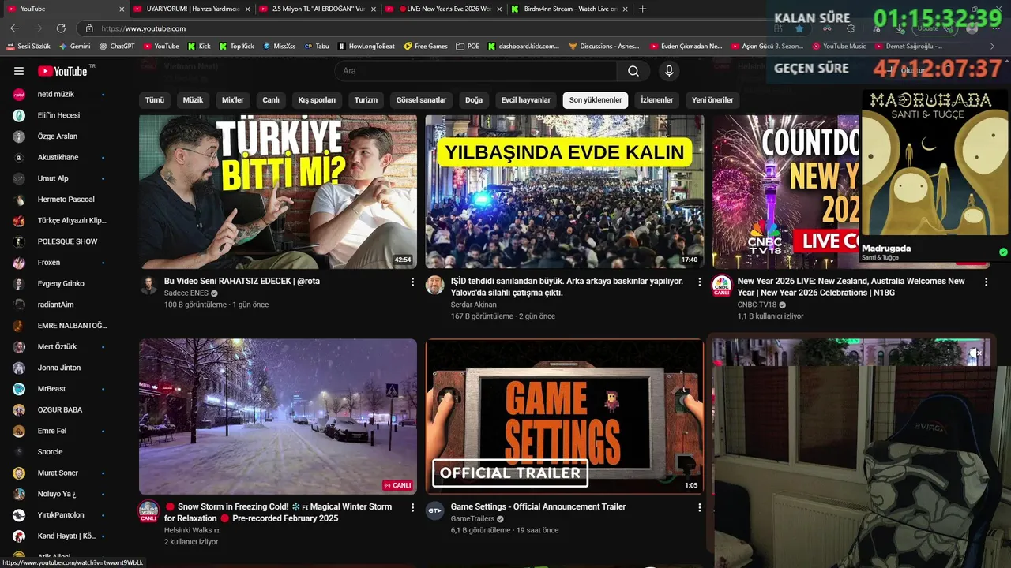The height and width of the screenshot is (568, 1011).
Task: Open options for Game Settings video
Action: 699,508
